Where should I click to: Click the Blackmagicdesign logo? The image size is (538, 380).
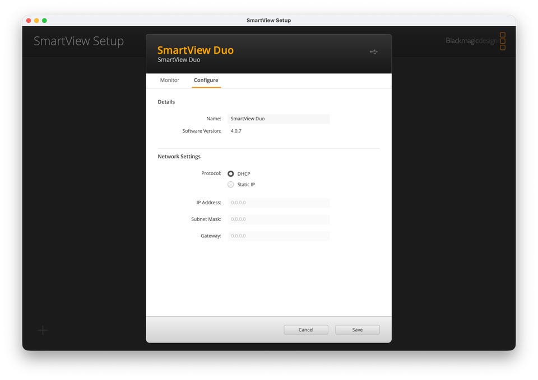point(476,41)
